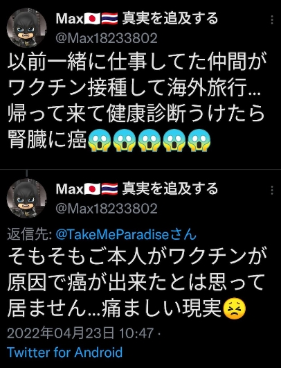Click the Japan flag emoji in the first tweet's display name
The image size is (281, 368).
coord(92,19)
